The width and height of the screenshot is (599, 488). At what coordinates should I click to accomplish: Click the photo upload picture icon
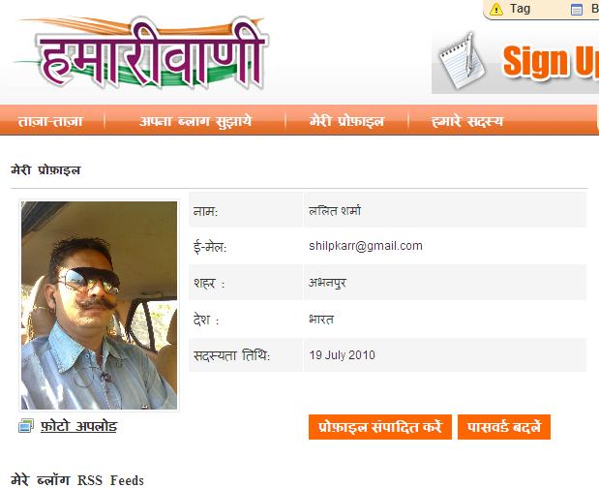pos(26,426)
